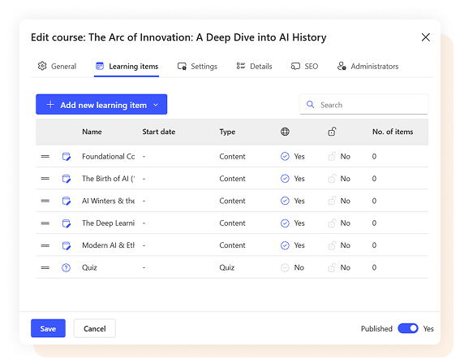Toggle visibility check for AI Winters row
Image resolution: width=460 pixels, height=364 pixels.
[285, 201]
